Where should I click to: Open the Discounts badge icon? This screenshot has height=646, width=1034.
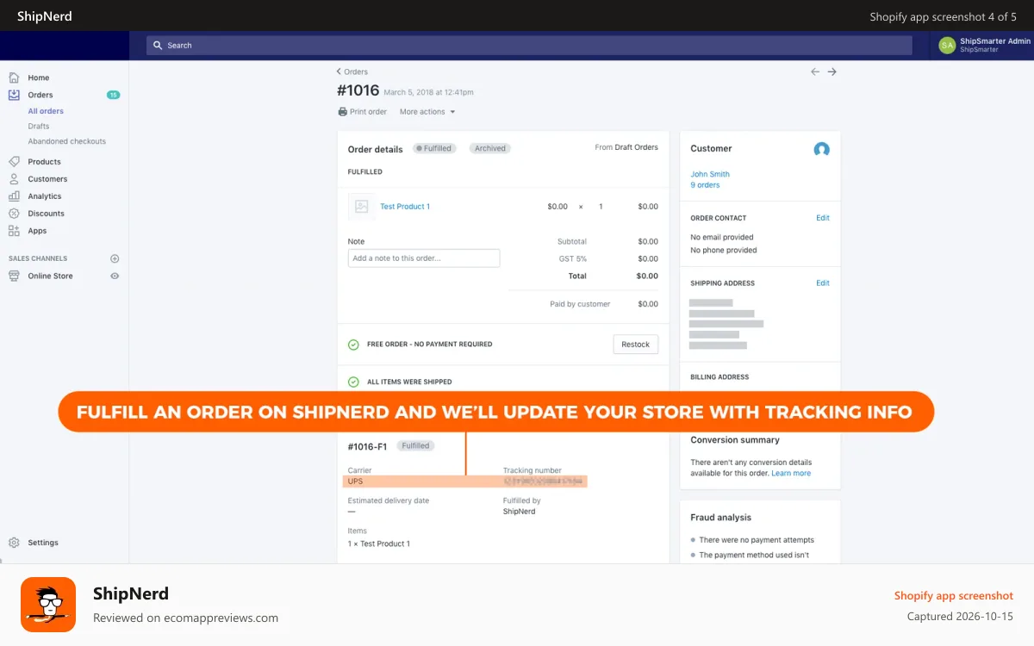tap(14, 214)
